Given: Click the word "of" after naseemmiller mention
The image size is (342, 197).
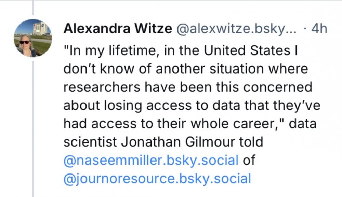Looking at the screenshot, I should 249,160.
